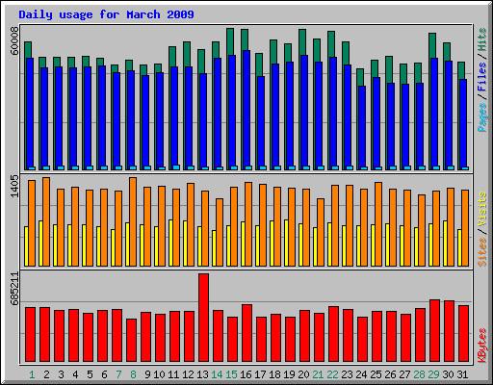Click the orange visits bar for day 8

133,221
